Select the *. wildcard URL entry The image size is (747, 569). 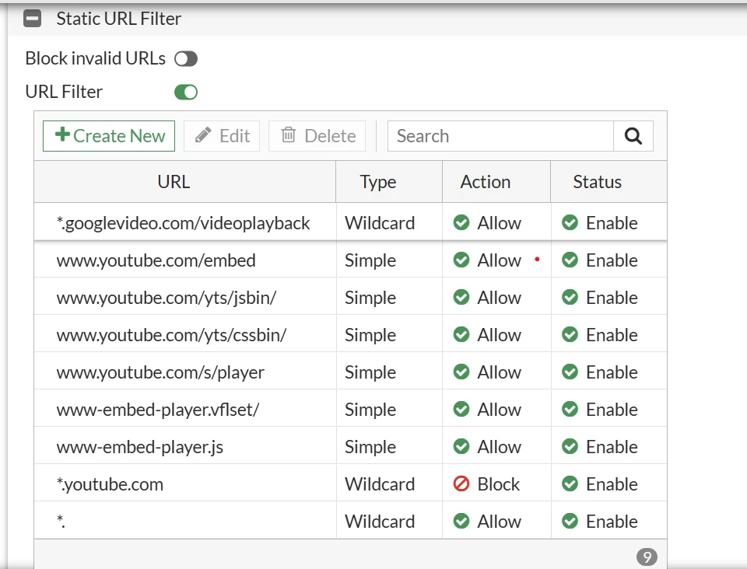click(x=61, y=522)
